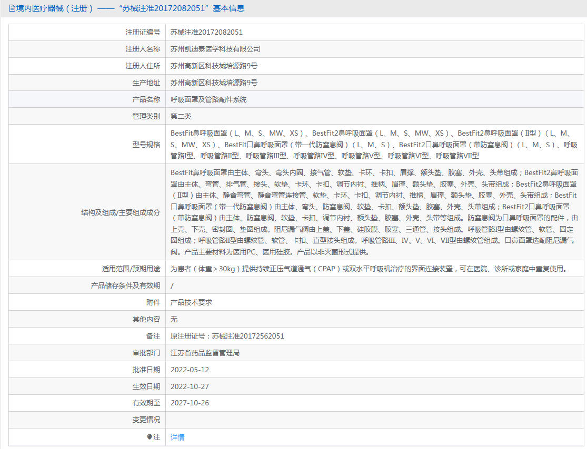The width and height of the screenshot is (587, 449).
Task: Select expiry date 2027-10-26
Action: point(190,403)
